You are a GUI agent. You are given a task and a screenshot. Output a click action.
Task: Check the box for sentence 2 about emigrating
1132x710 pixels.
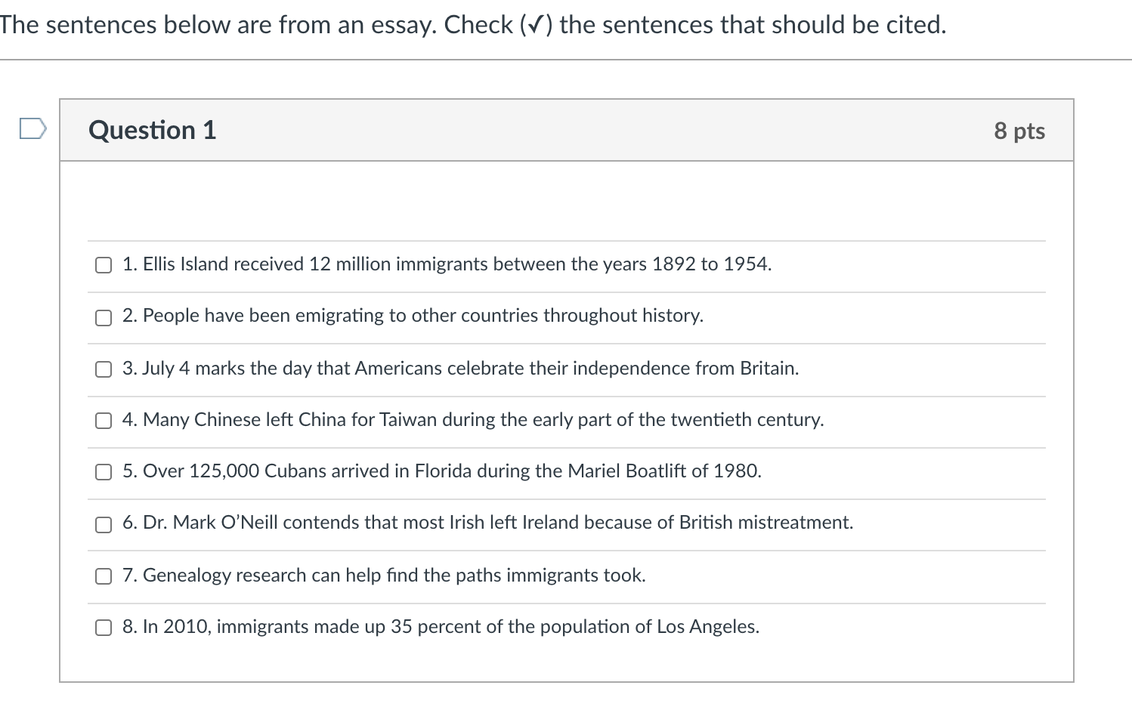tap(103, 317)
